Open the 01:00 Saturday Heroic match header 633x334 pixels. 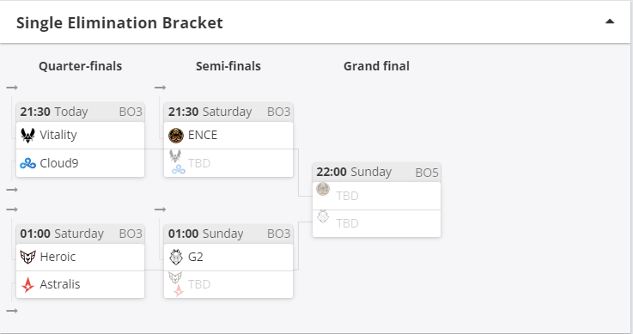point(81,234)
